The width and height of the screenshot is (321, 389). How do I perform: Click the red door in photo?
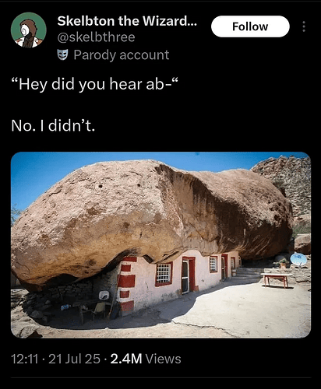[x=189, y=275]
